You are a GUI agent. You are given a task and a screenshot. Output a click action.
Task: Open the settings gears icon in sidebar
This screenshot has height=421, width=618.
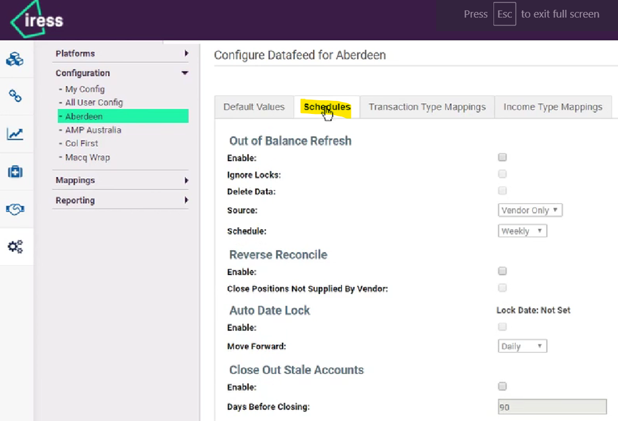point(15,247)
